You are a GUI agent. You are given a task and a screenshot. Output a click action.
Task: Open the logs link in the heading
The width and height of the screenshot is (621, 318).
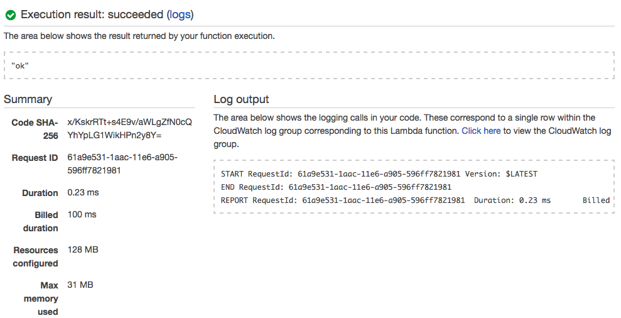[180, 14]
